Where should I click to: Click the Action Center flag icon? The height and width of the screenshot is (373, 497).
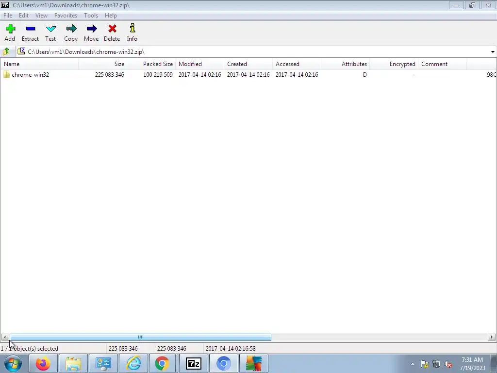click(424, 364)
